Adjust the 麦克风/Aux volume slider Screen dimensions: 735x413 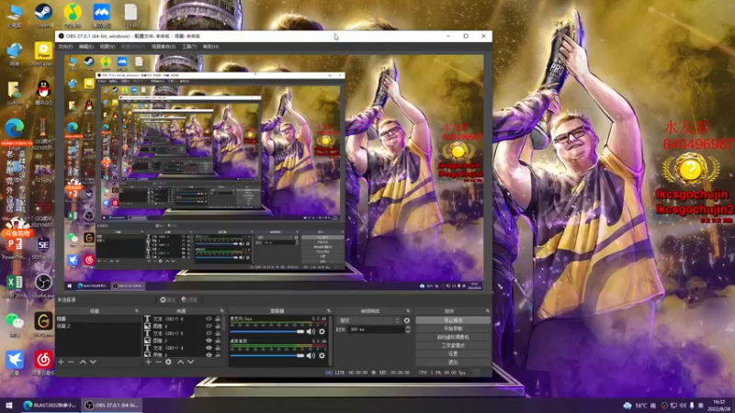(267, 331)
